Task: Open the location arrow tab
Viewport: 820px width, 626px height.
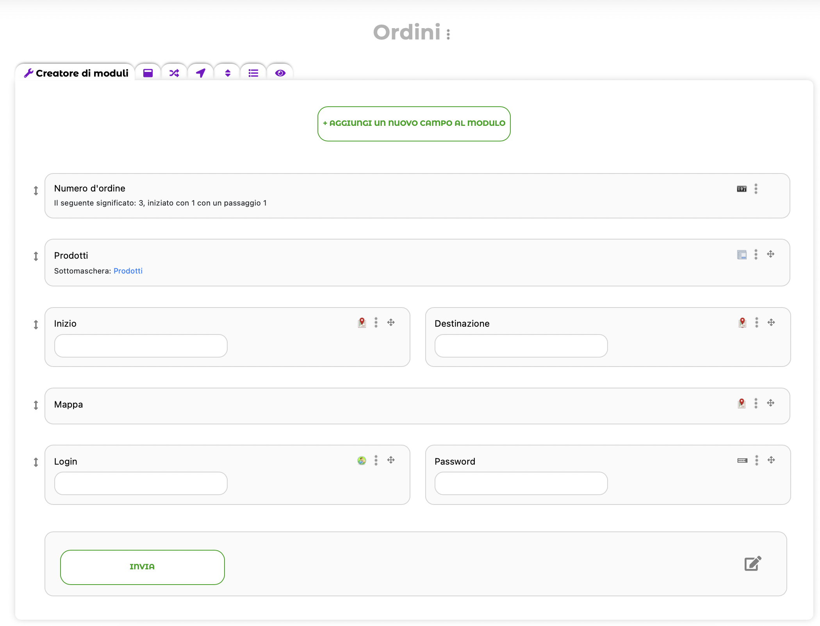Action: click(201, 73)
